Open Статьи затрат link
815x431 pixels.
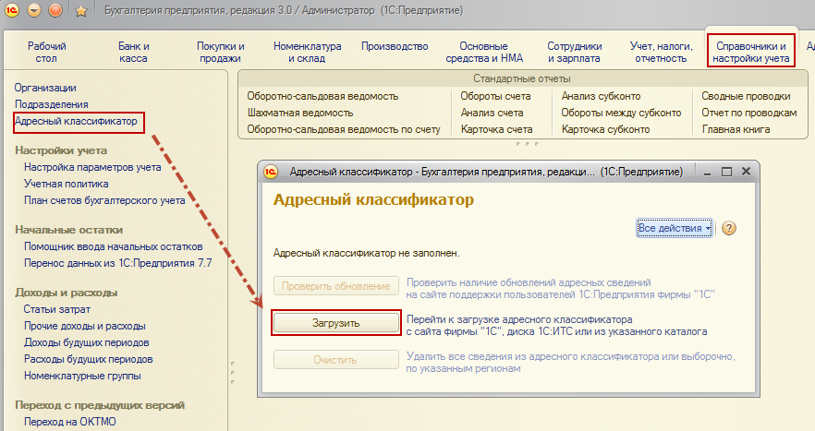pos(57,309)
